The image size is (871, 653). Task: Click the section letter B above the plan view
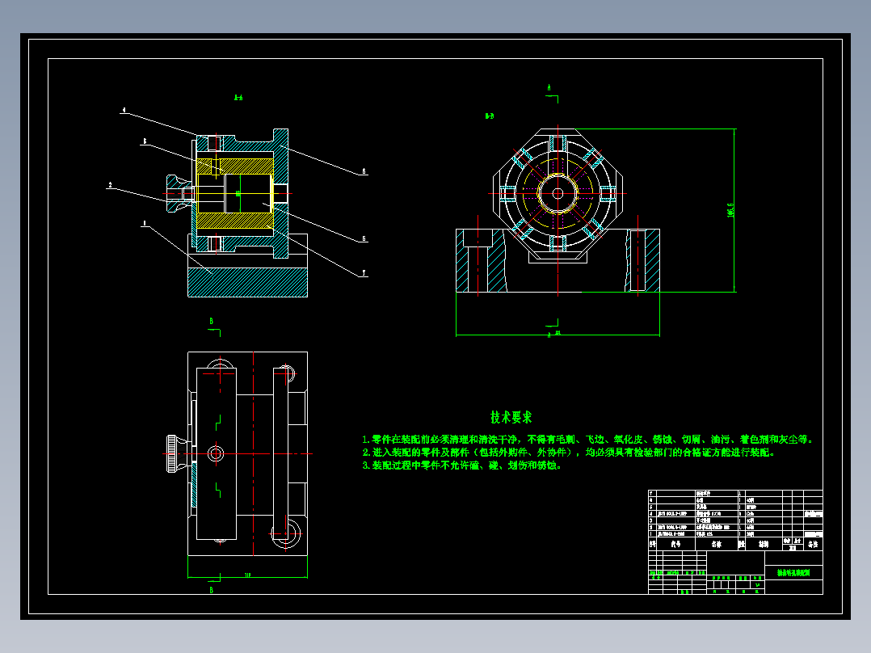[x=211, y=321]
